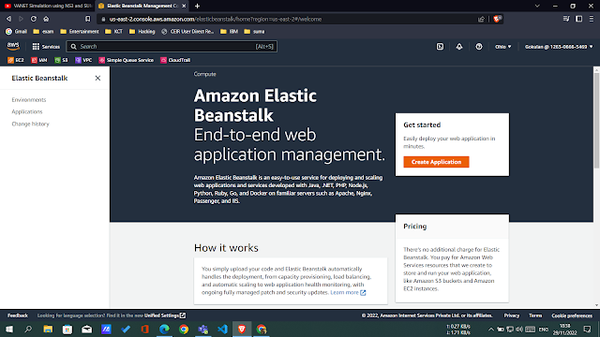
Task: Open the Gmail bookmark
Action: (x=17, y=31)
